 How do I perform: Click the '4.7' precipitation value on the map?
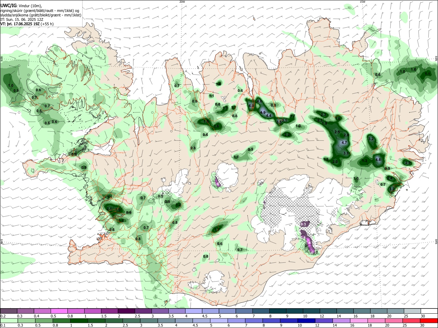(x=345, y=142)
